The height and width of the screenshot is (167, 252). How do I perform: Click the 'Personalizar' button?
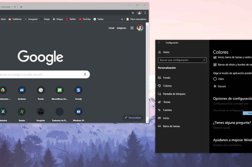tap(133, 118)
